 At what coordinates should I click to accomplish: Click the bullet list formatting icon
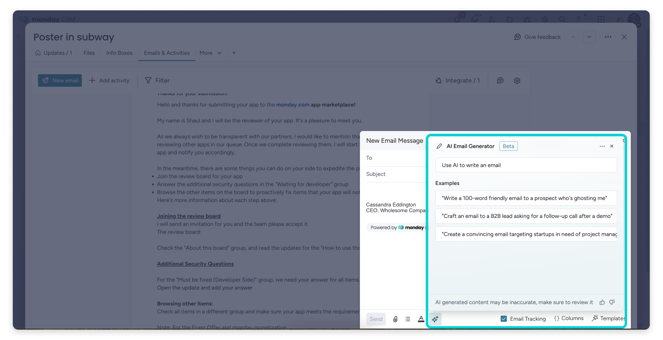click(408, 319)
